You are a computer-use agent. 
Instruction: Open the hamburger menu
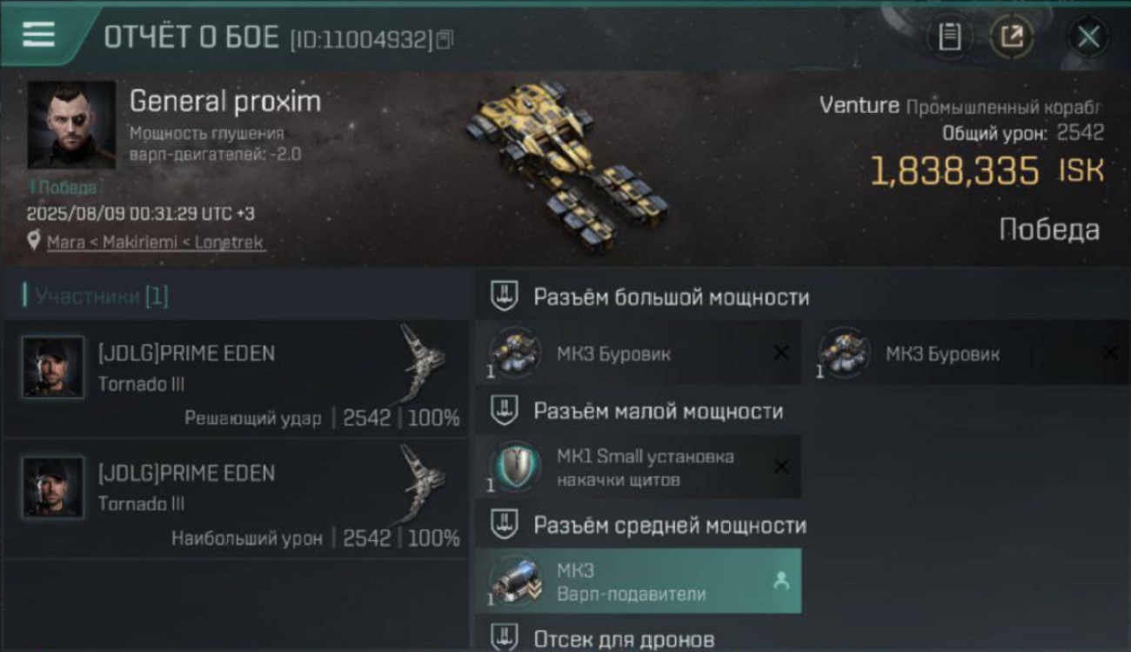[38, 35]
